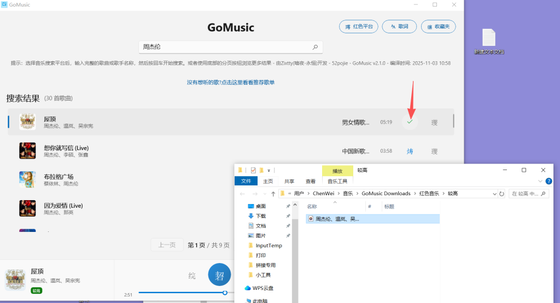
Task: Switch to the 音乐工具 ribbon tab
Action: click(337, 181)
